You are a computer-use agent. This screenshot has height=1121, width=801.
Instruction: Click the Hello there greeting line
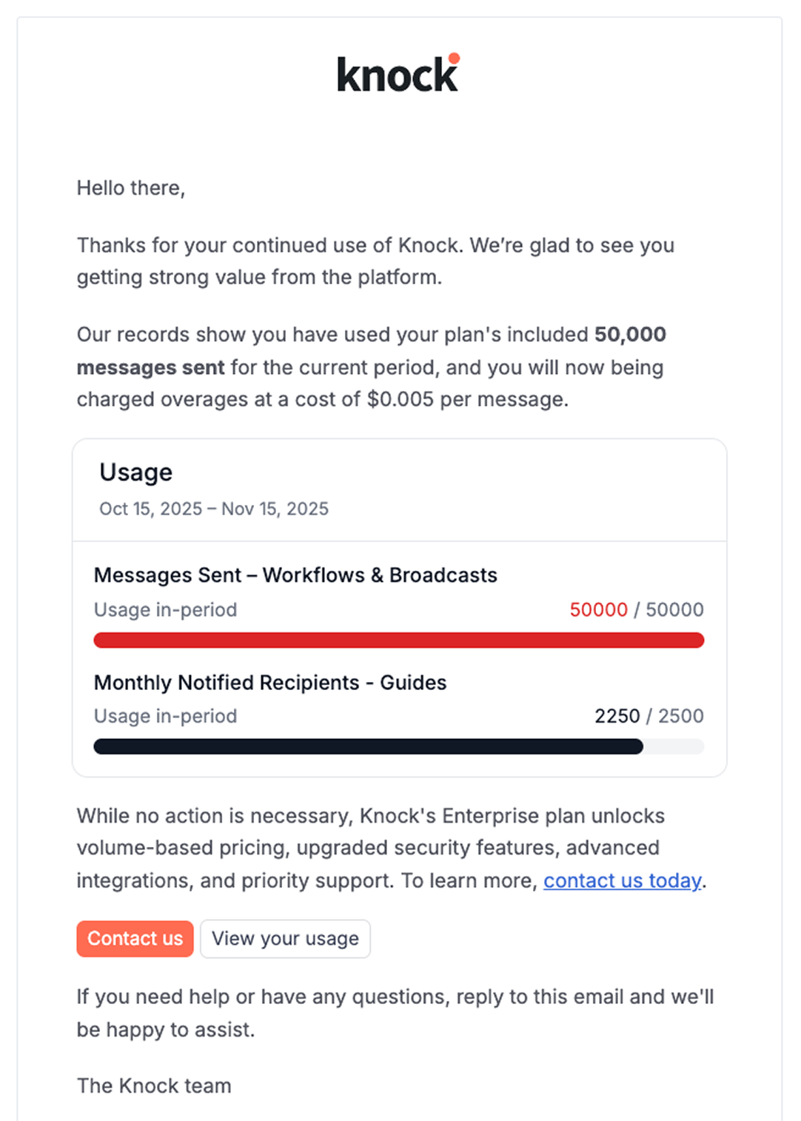click(131, 187)
